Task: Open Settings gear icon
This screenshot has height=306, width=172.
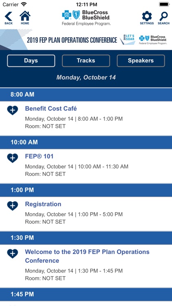Action: [147, 18]
